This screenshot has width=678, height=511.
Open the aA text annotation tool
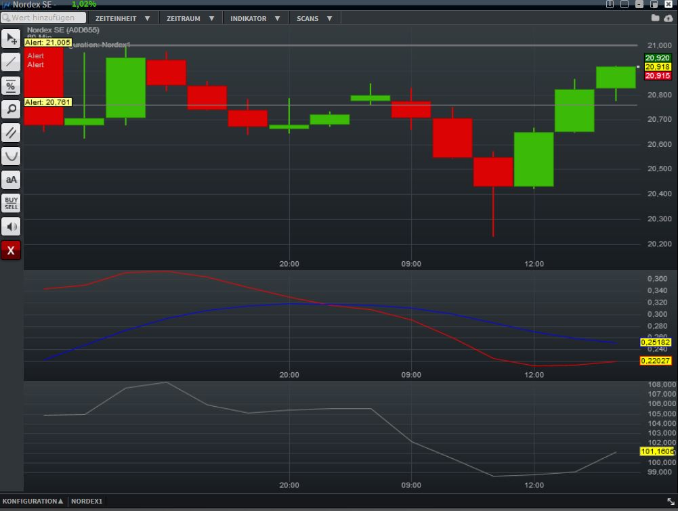tap(10, 179)
